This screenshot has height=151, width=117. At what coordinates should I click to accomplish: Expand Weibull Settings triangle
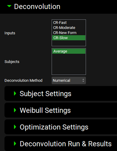coord(15,110)
